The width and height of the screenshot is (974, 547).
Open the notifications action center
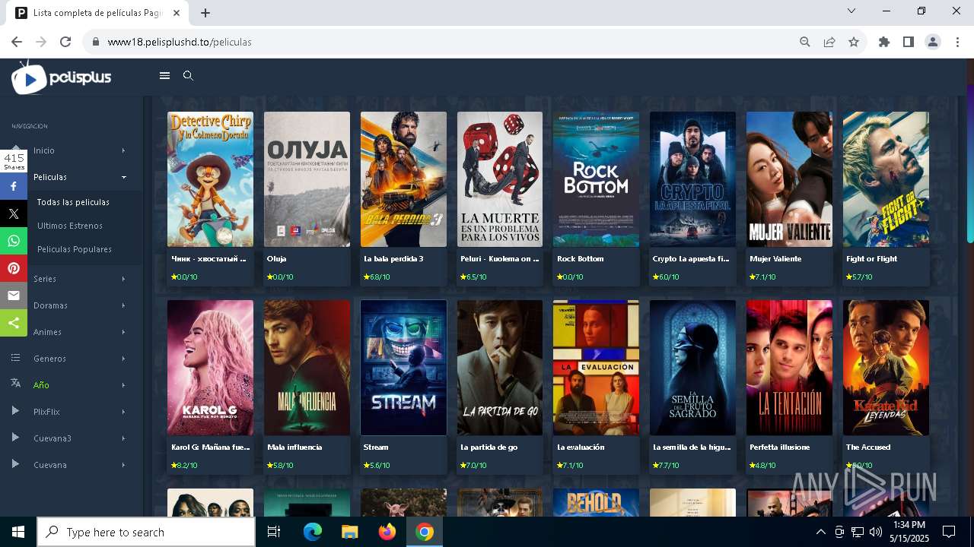pyautogui.click(x=949, y=532)
